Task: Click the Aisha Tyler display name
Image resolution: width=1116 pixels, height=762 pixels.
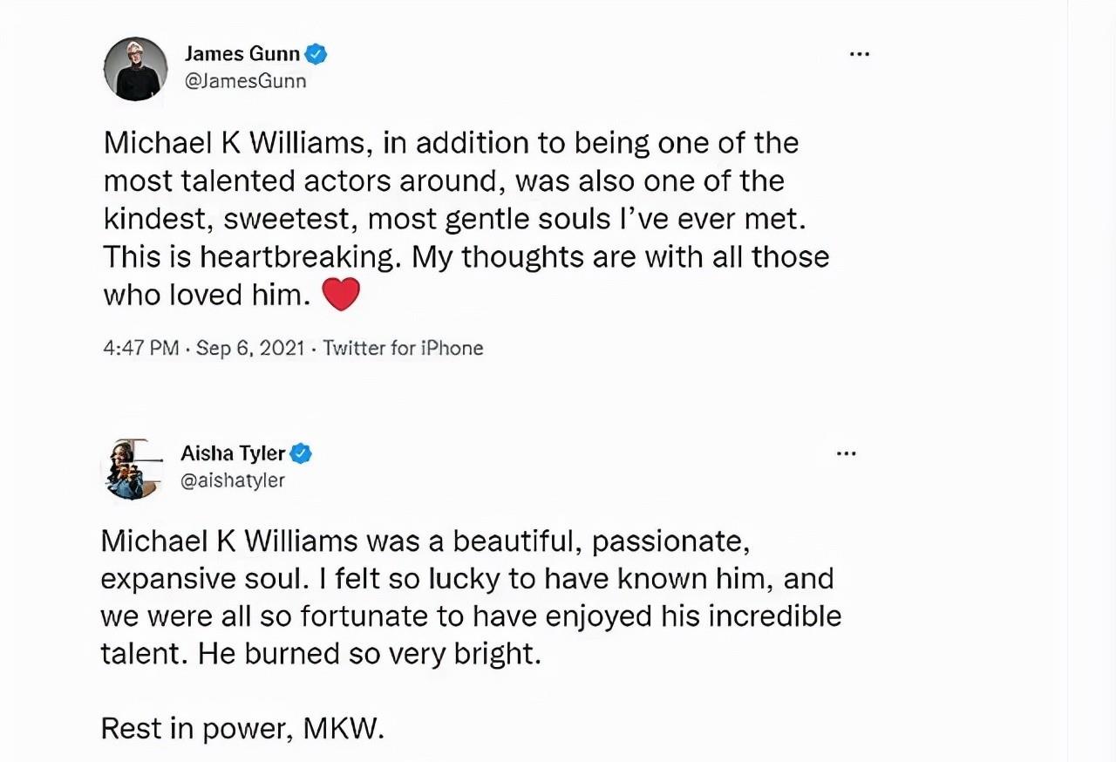Action: tap(233, 453)
